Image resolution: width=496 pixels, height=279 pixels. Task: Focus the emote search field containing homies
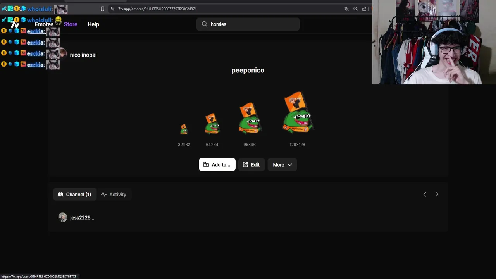coord(248,24)
